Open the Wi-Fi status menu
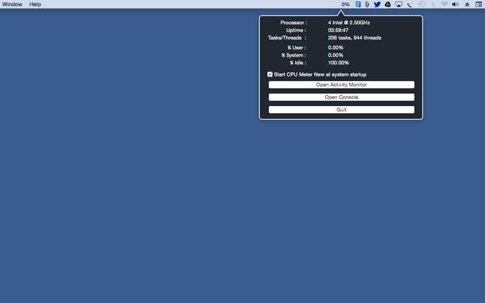The height and width of the screenshot is (303, 485). pos(444,4)
